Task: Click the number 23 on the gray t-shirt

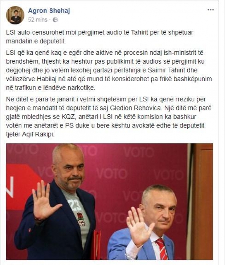Action: coord(75,205)
